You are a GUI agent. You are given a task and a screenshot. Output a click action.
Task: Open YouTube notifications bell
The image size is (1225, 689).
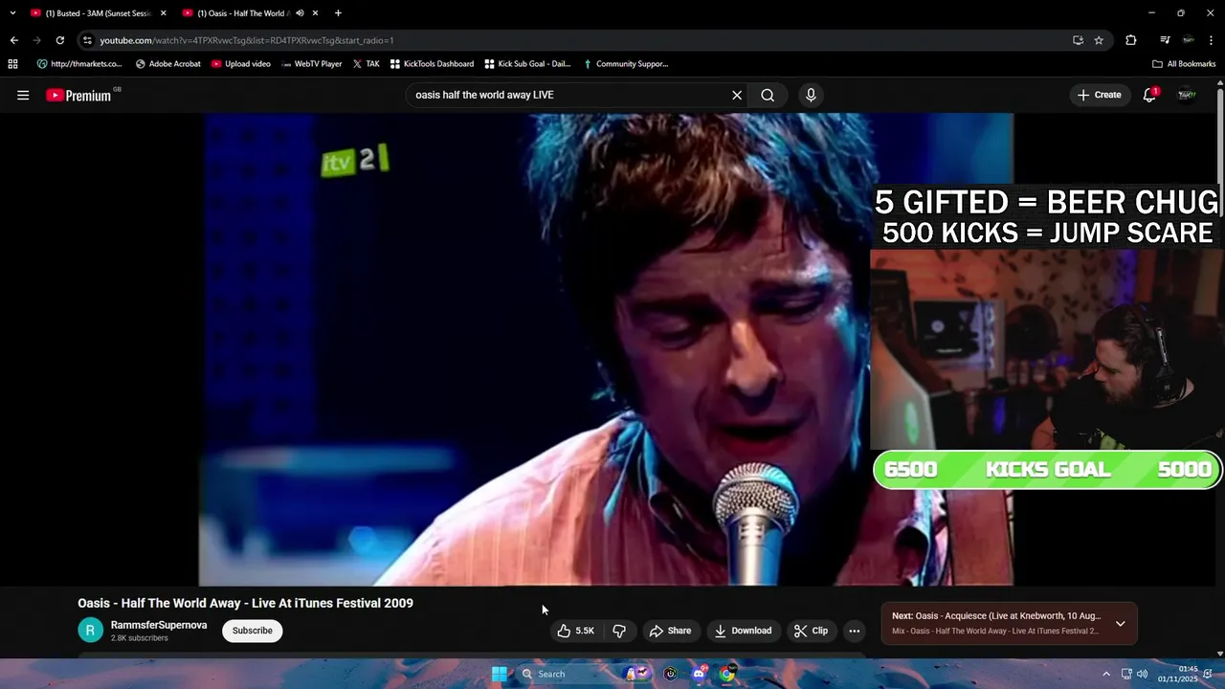(x=1149, y=95)
